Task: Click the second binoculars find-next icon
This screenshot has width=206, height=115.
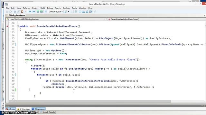Action: click(x=87, y=11)
